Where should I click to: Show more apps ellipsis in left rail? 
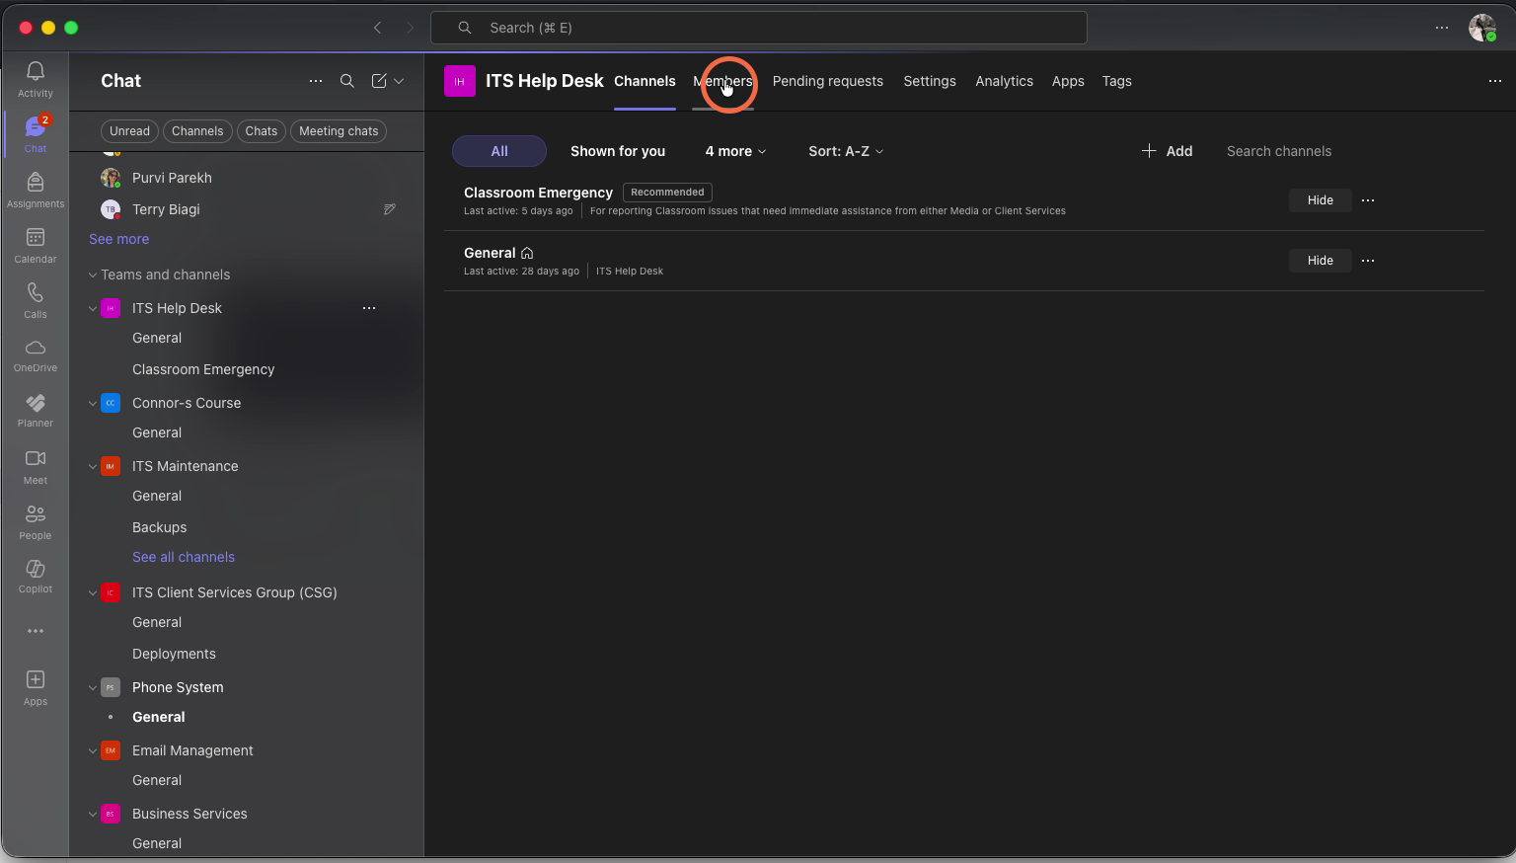click(36, 631)
